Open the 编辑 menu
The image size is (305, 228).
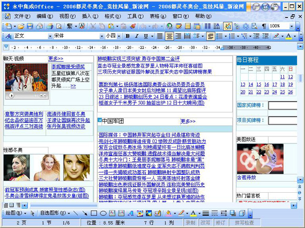point(45,16)
